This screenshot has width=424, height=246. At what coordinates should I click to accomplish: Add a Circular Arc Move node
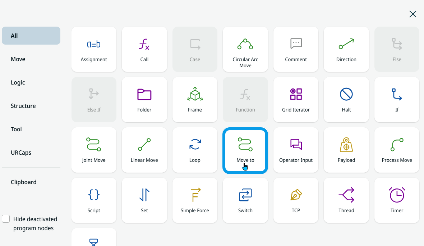(245, 49)
